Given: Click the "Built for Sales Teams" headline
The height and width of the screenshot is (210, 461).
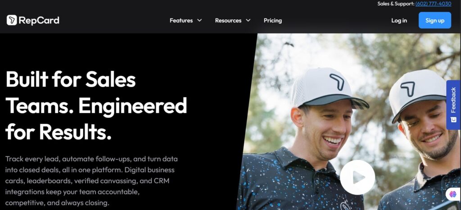Looking at the screenshot, I should (x=96, y=105).
